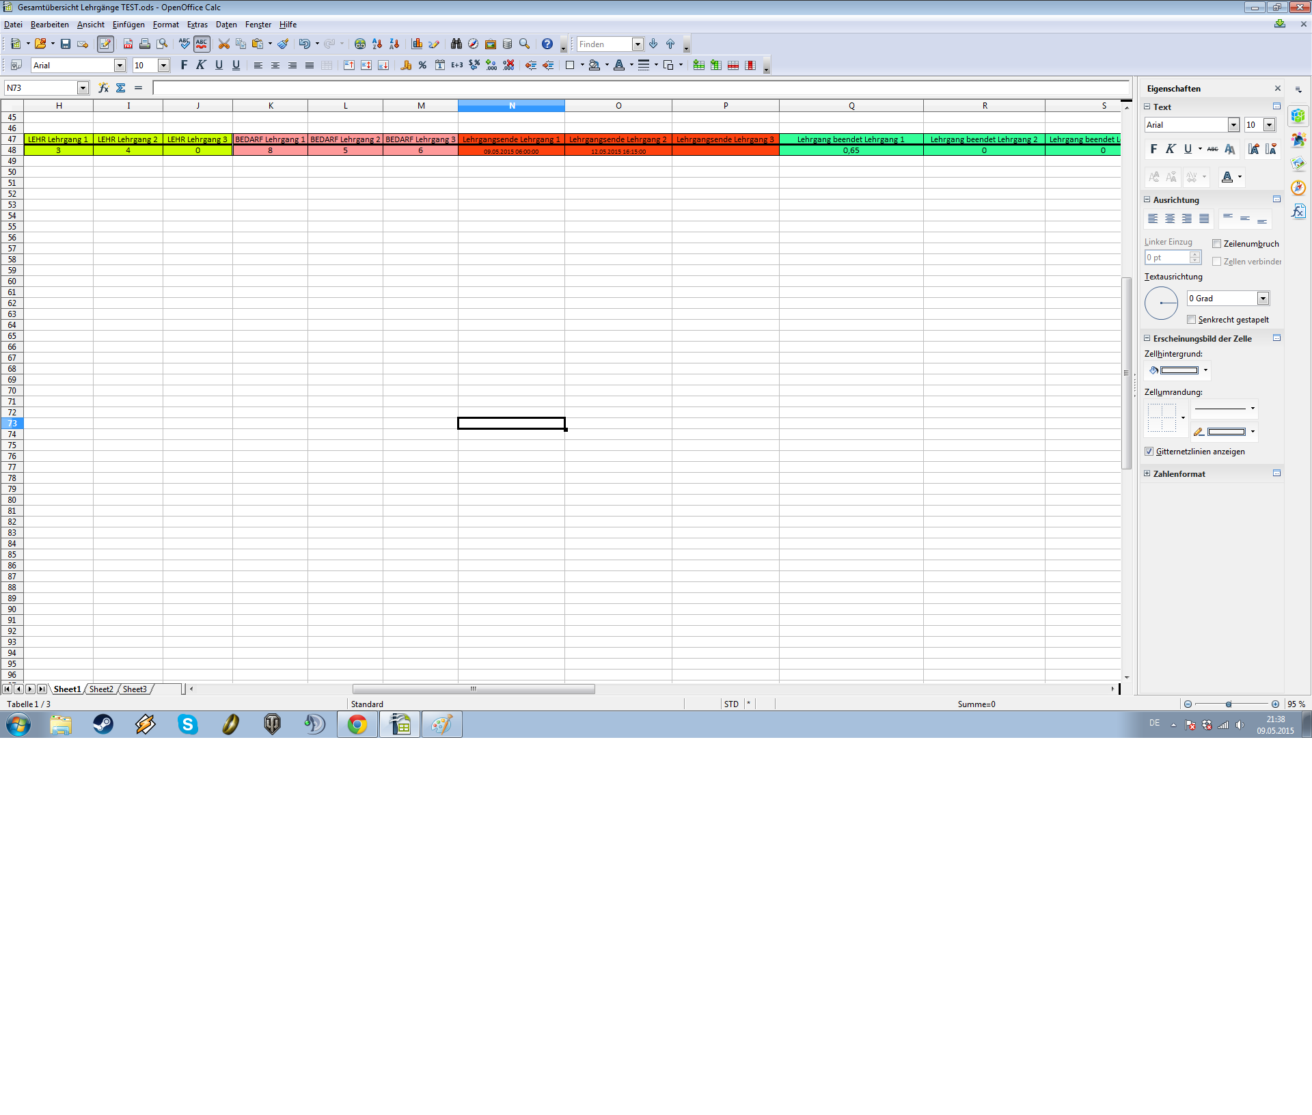Insert a chart with the bar chart icon
The image size is (1312, 1115).
click(x=417, y=44)
